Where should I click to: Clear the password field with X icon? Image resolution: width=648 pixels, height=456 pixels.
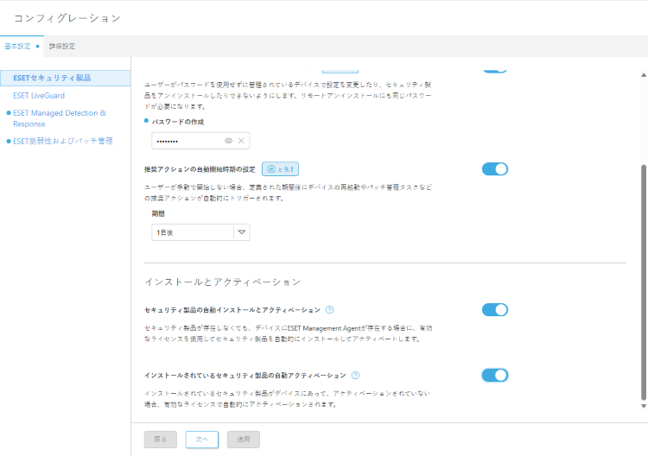[x=241, y=141]
